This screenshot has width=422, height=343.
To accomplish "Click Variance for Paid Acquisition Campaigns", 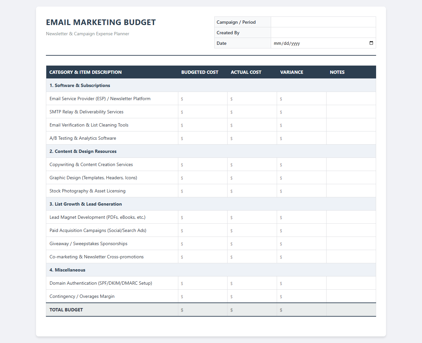I will 302,230.
